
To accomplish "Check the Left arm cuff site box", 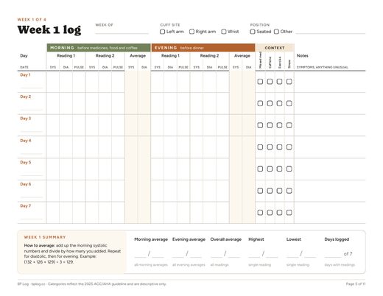I will tap(162, 32).
